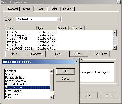Open the Origin combo box dropdown arrow
Image resolution: width=122 pixels, height=104 pixels.
[59, 19]
